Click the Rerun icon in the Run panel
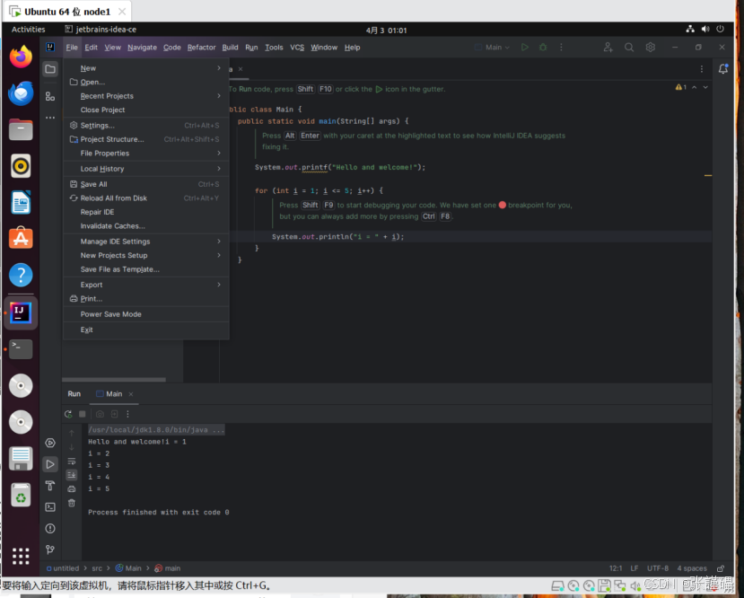The height and width of the screenshot is (598, 744). (x=68, y=414)
